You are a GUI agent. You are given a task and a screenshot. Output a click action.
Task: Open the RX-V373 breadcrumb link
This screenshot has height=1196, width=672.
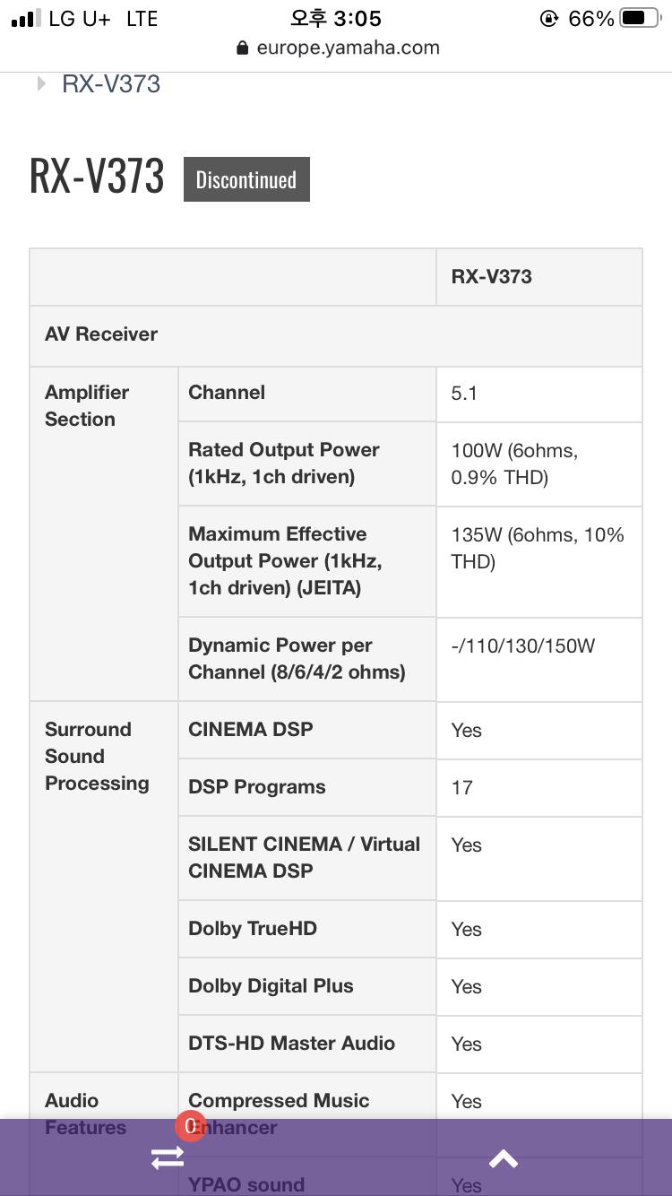coord(111,84)
